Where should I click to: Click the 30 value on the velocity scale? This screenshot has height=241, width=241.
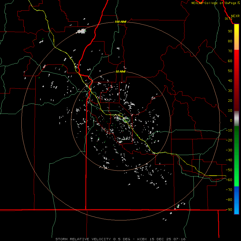(230, 91)
